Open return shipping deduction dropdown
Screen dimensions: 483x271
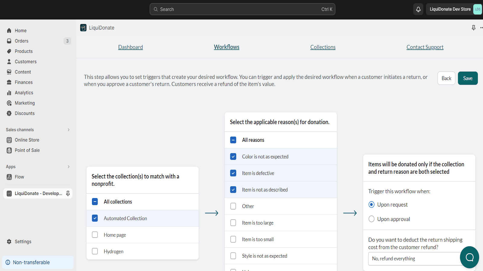[x=414, y=259]
